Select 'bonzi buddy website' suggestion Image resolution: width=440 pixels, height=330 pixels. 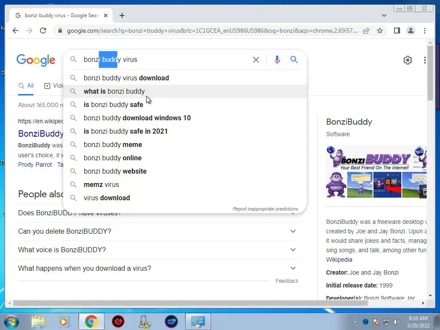point(185,171)
